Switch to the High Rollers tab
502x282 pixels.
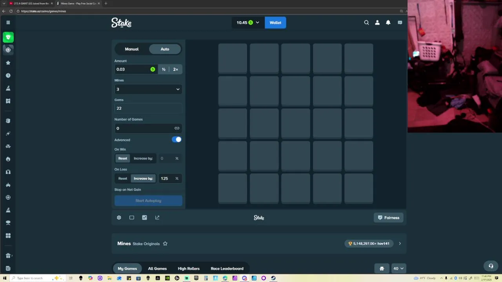[189, 268]
